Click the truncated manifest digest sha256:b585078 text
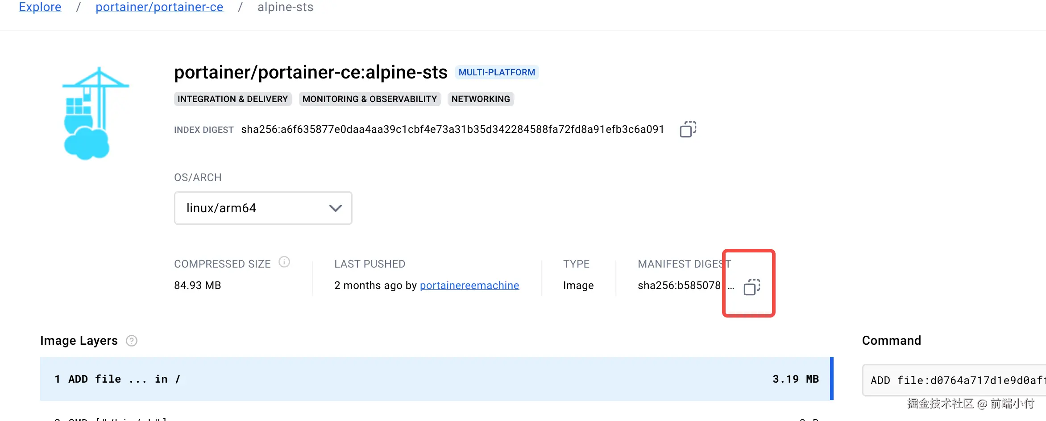 pos(679,285)
